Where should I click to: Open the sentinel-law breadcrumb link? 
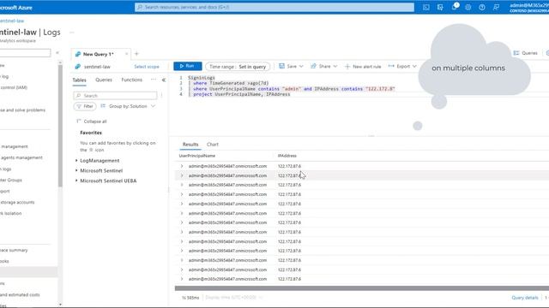12,21
